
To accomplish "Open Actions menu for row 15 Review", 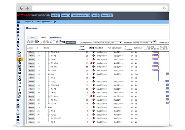I will point(32,74).
